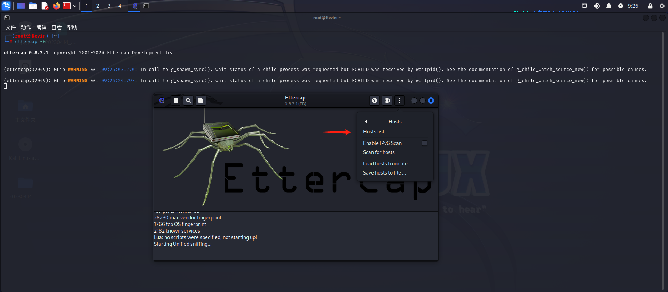Open the hosts list toolbar icon
The width and height of the screenshot is (668, 292).
(201, 100)
